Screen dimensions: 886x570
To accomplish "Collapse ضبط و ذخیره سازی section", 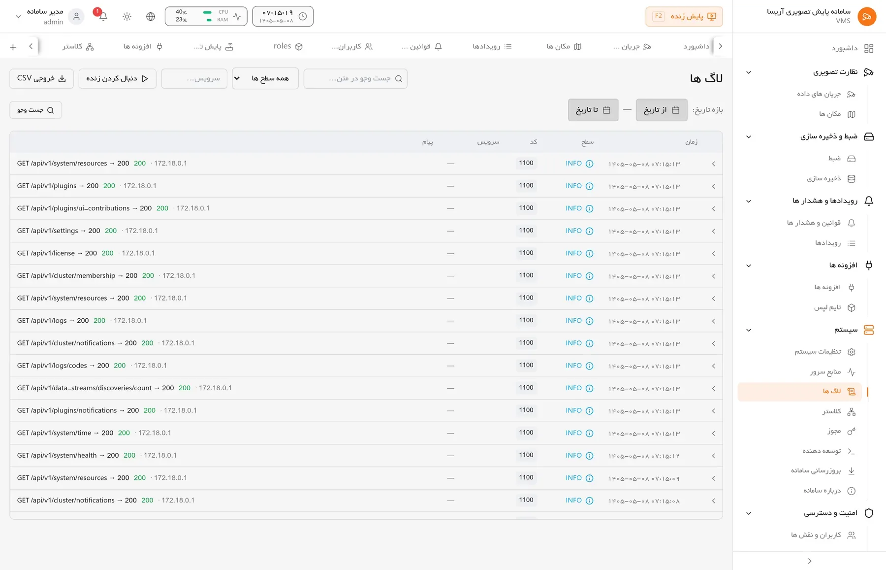I will [749, 137].
